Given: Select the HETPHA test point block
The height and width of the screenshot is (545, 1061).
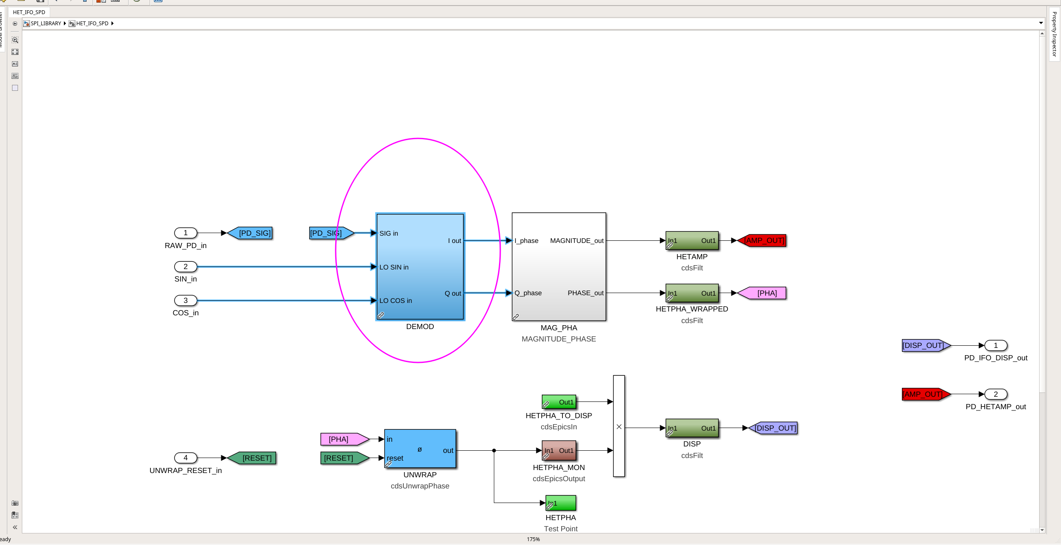Looking at the screenshot, I should (561, 503).
